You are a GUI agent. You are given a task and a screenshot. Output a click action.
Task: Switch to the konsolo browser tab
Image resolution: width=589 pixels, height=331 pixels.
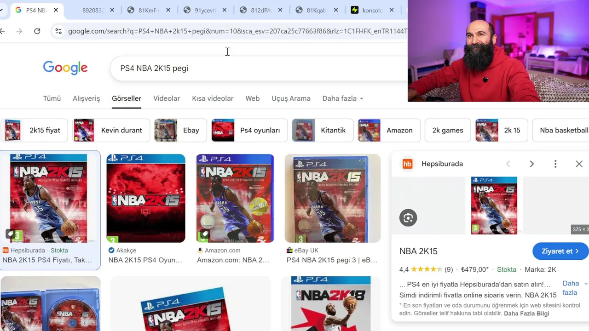pyautogui.click(x=372, y=10)
